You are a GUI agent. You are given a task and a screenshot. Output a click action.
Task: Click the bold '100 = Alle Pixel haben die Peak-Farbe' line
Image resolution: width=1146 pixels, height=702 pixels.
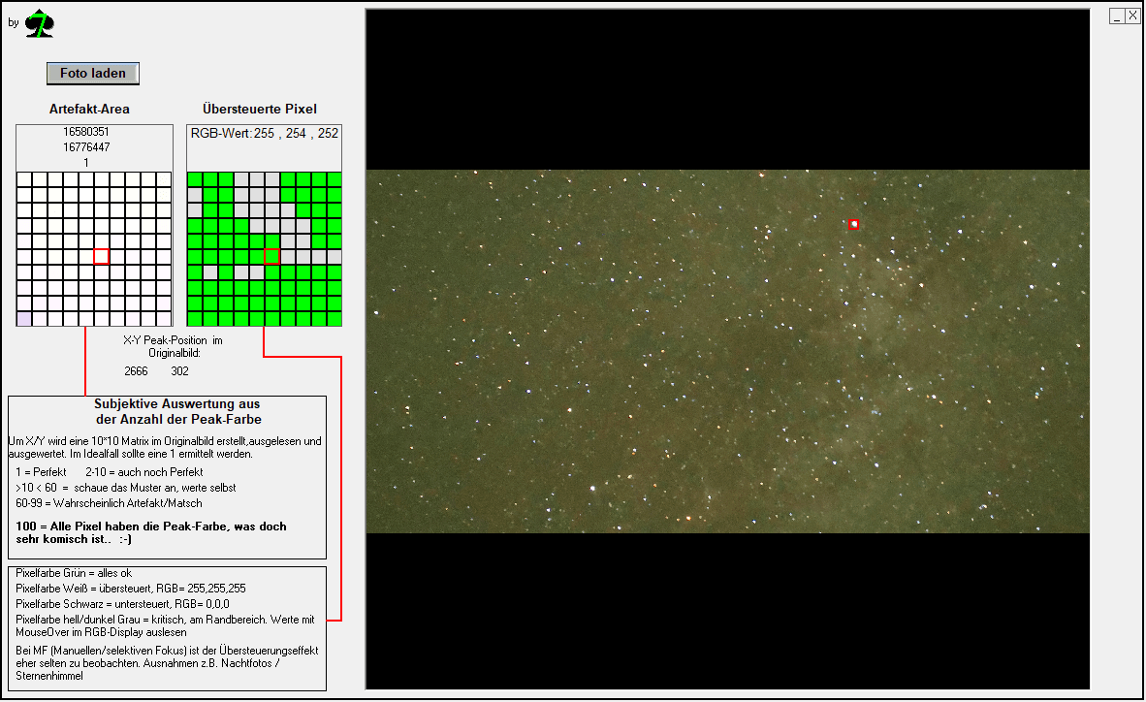pos(151,532)
